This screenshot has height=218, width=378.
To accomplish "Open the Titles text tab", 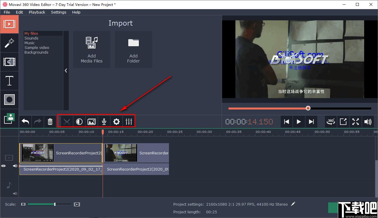I will click(9, 81).
